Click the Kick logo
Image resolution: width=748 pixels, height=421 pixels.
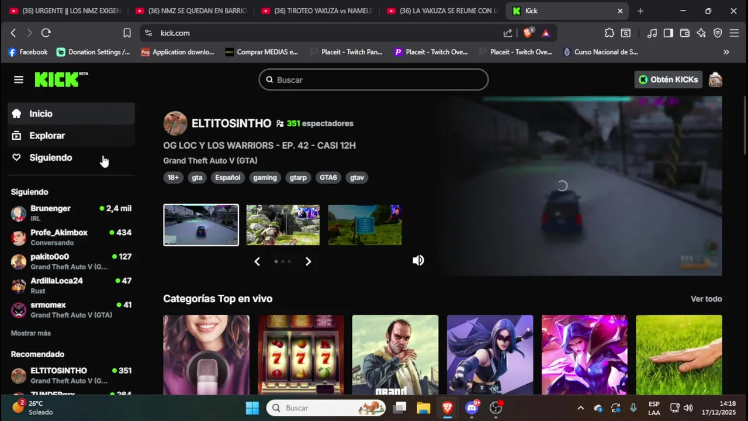[61, 80]
